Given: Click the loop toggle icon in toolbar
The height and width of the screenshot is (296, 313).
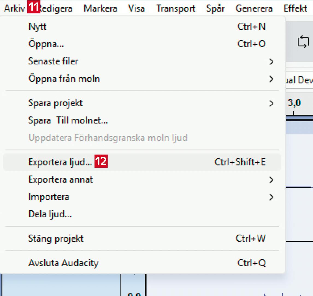Looking at the screenshot, I should [303, 43].
